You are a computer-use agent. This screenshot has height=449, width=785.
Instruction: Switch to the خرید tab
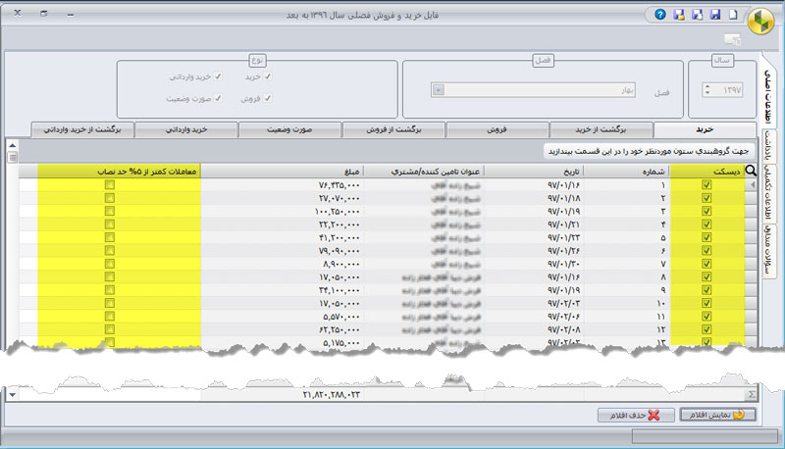pos(705,129)
